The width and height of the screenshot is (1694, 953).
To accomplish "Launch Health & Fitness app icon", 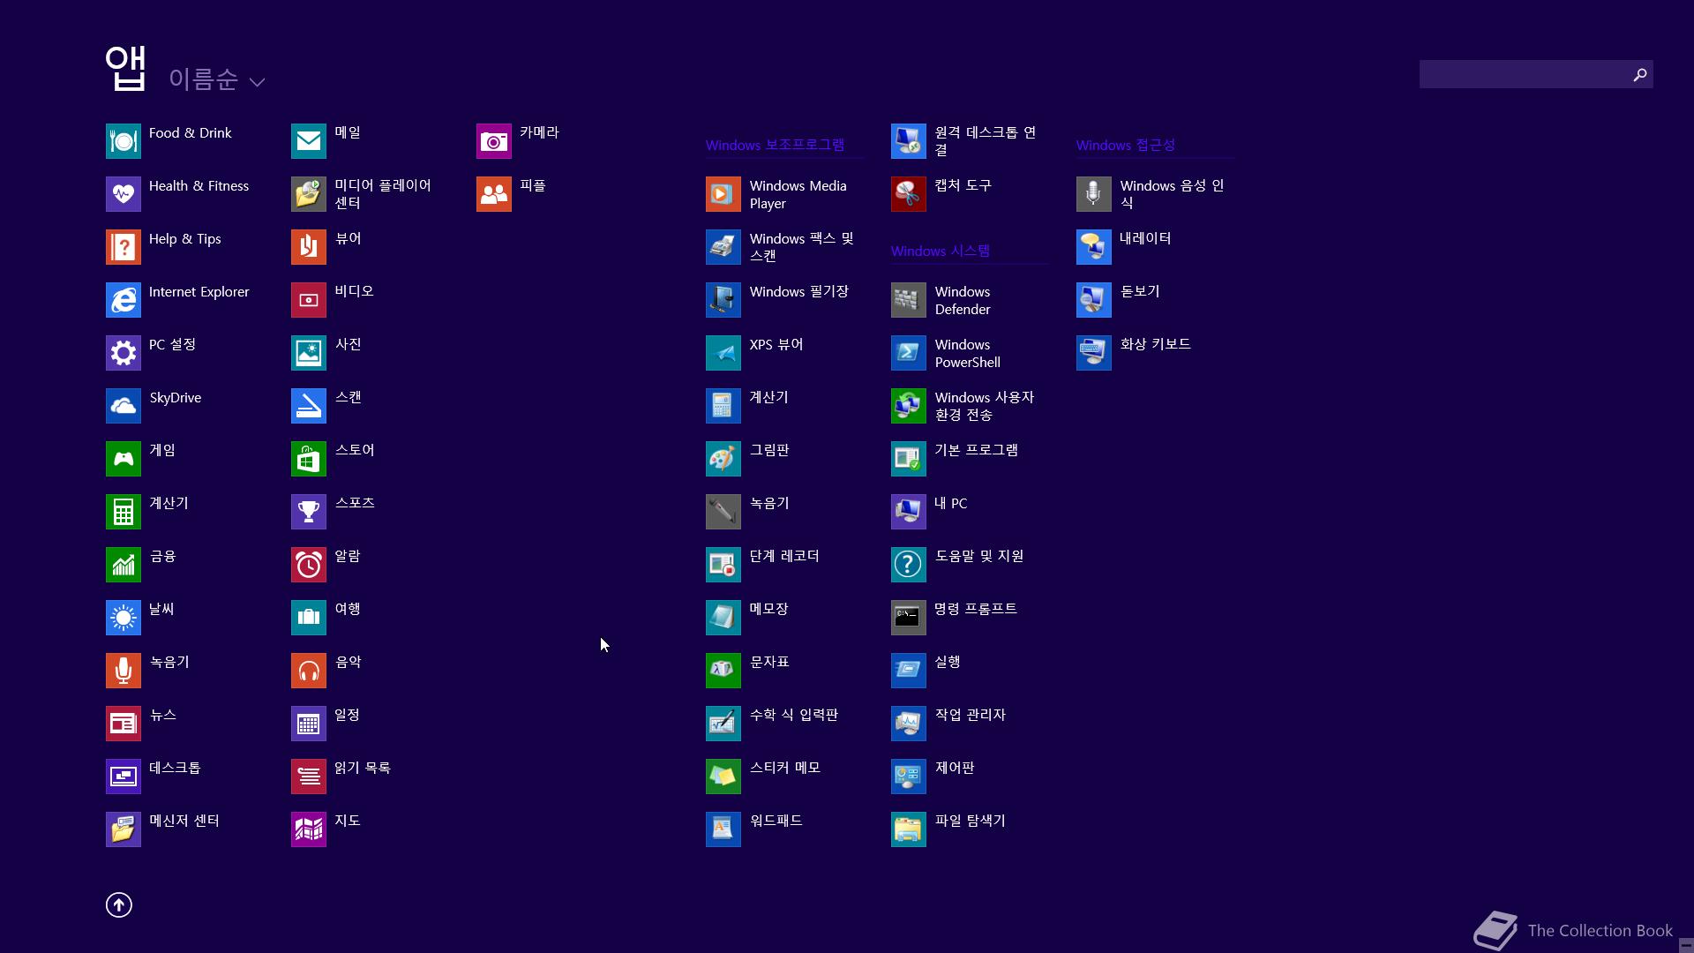I will pyautogui.click(x=124, y=194).
